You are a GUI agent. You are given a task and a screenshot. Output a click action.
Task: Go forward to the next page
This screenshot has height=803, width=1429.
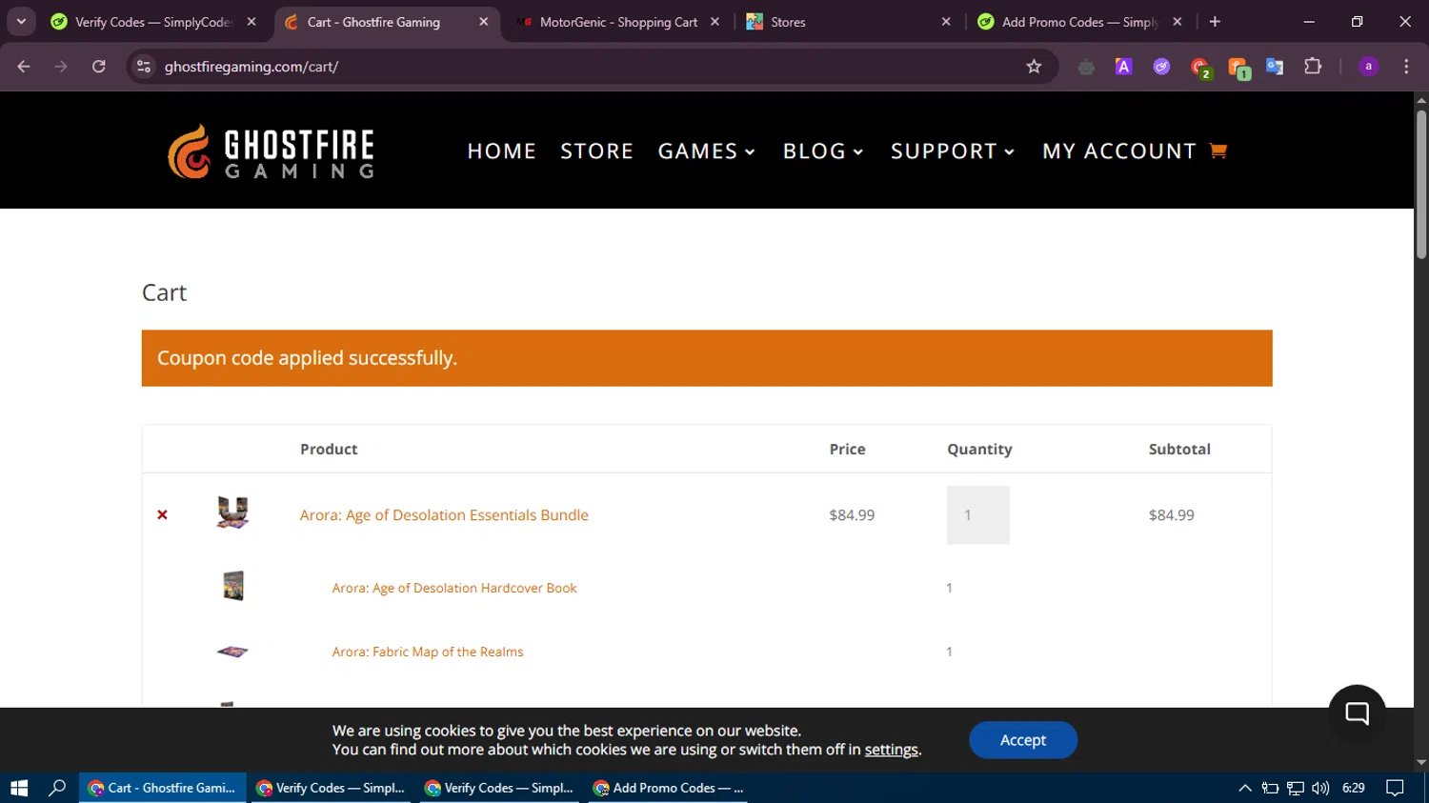(x=61, y=67)
